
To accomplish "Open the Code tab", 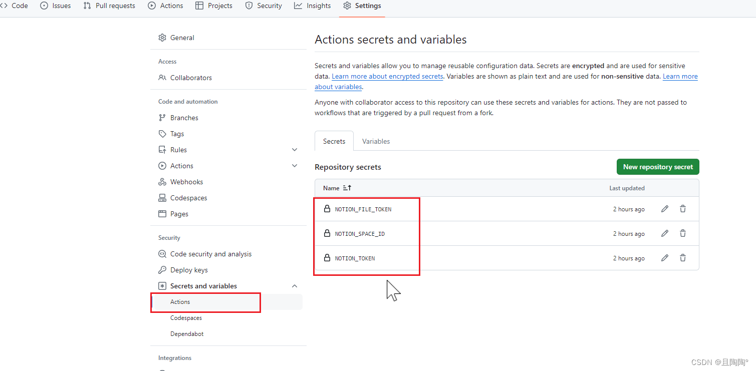I will point(14,6).
